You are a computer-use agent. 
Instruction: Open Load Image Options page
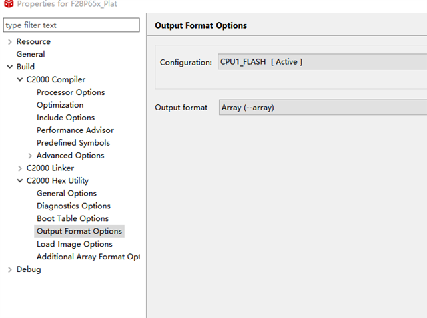point(75,245)
